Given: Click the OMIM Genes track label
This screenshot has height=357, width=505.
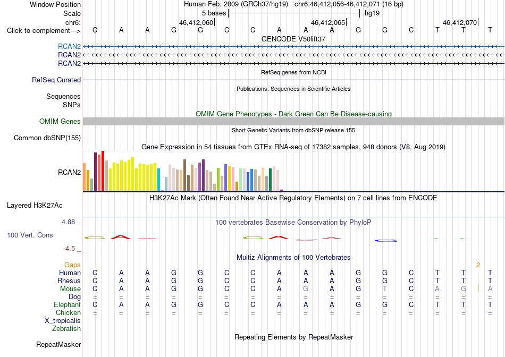Looking at the screenshot, I should (x=60, y=121).
